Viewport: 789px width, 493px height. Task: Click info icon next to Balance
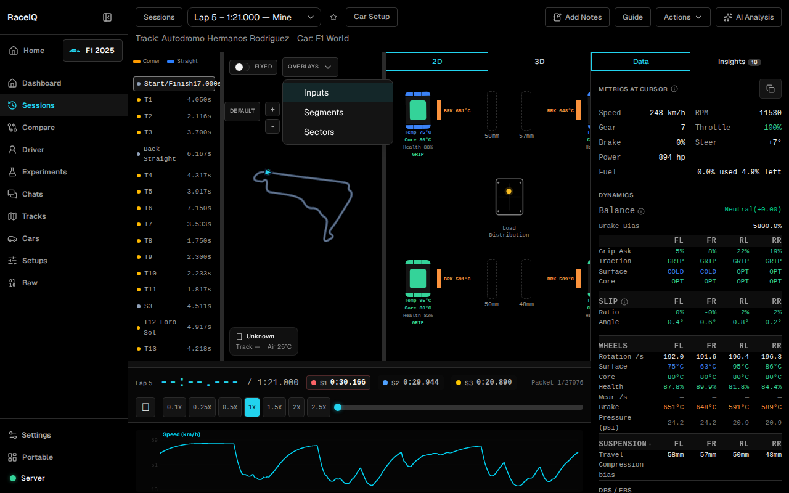coord(641,211)
